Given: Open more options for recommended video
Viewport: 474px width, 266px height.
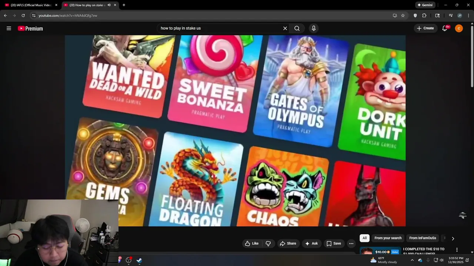Looking at the screenshot, I should tap(457, 250).
